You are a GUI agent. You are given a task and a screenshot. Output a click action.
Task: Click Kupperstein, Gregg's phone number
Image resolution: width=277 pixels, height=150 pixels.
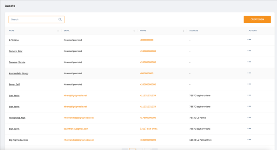click(147, 73)
